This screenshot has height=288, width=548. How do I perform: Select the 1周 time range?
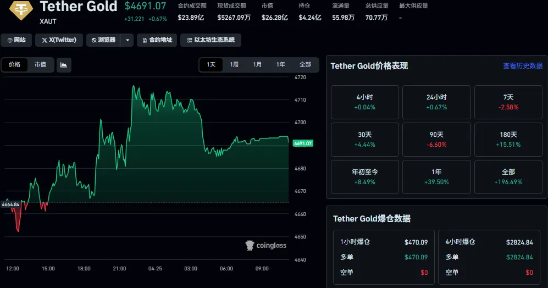point(234,65)
